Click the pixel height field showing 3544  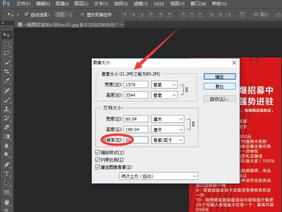tap(136, 95)
